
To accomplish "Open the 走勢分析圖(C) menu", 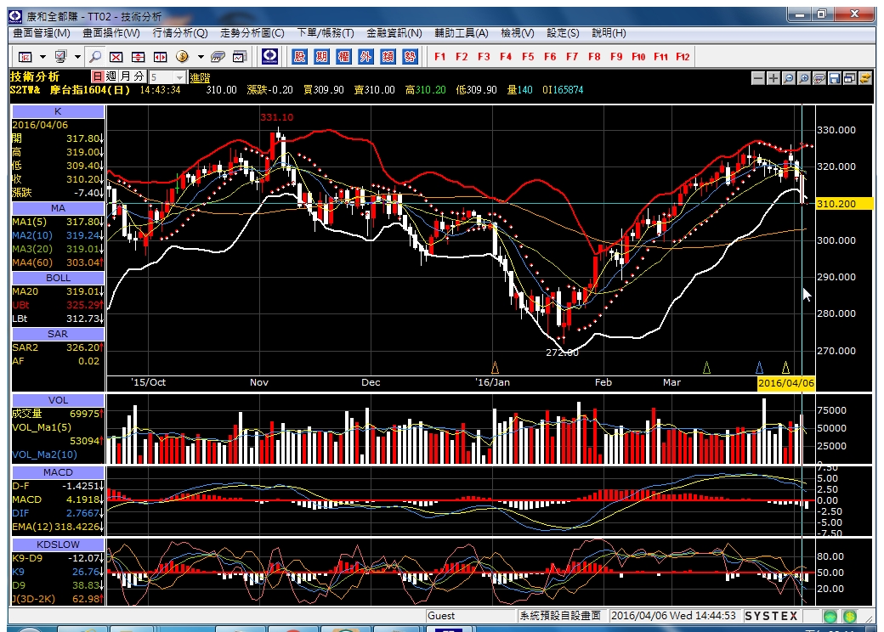I will coord(252,33).
